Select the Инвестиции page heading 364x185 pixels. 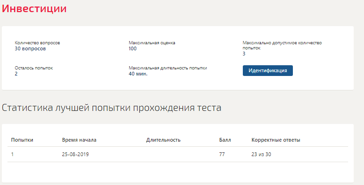tap(34, 8)
